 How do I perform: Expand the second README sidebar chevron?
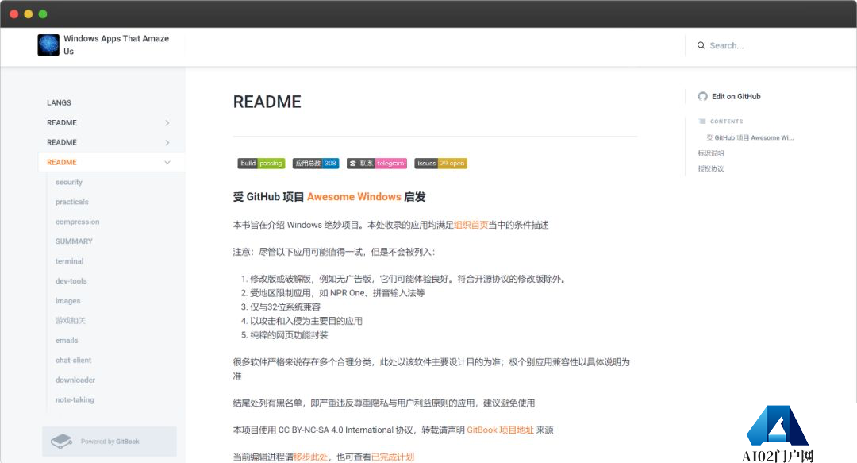pos(167,142)
